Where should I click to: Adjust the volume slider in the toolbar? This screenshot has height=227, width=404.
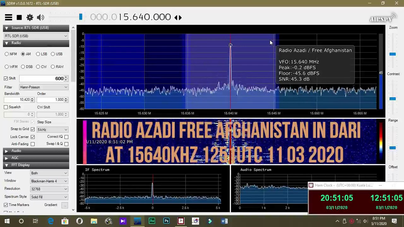coord(80,17)
